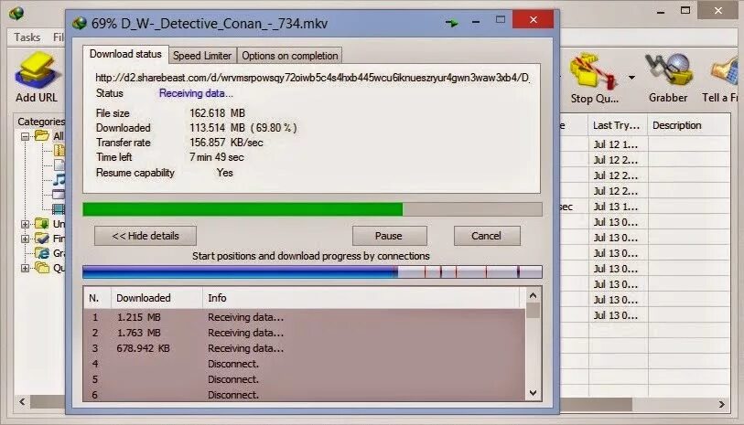Select connection row 5 showing Disconnect
Screen dimensions: 744x425
(x=305, y=379)
